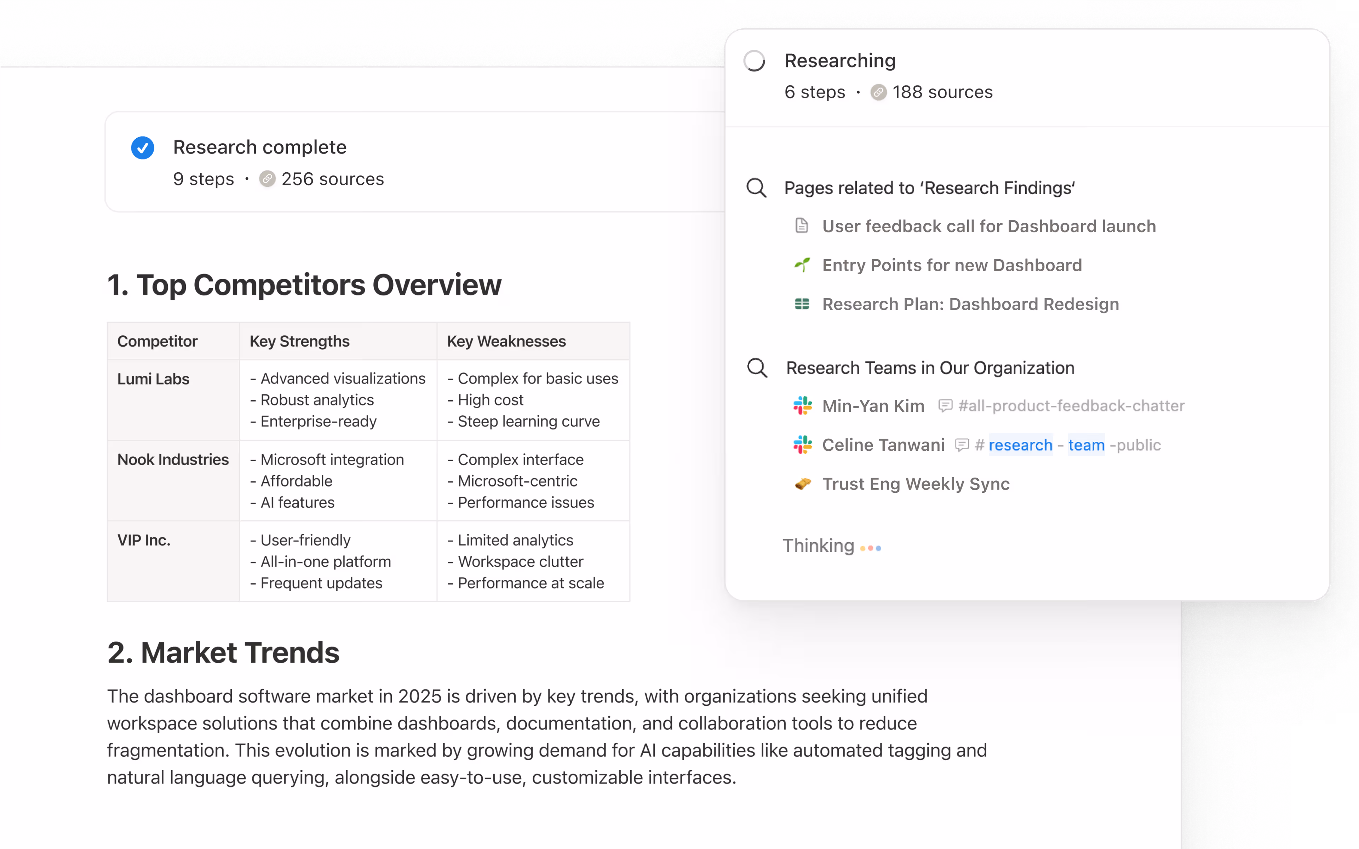Click Slack icon beside Min-Yan Kim
This screenshot has height=849, width=1359.
(802, 405)
